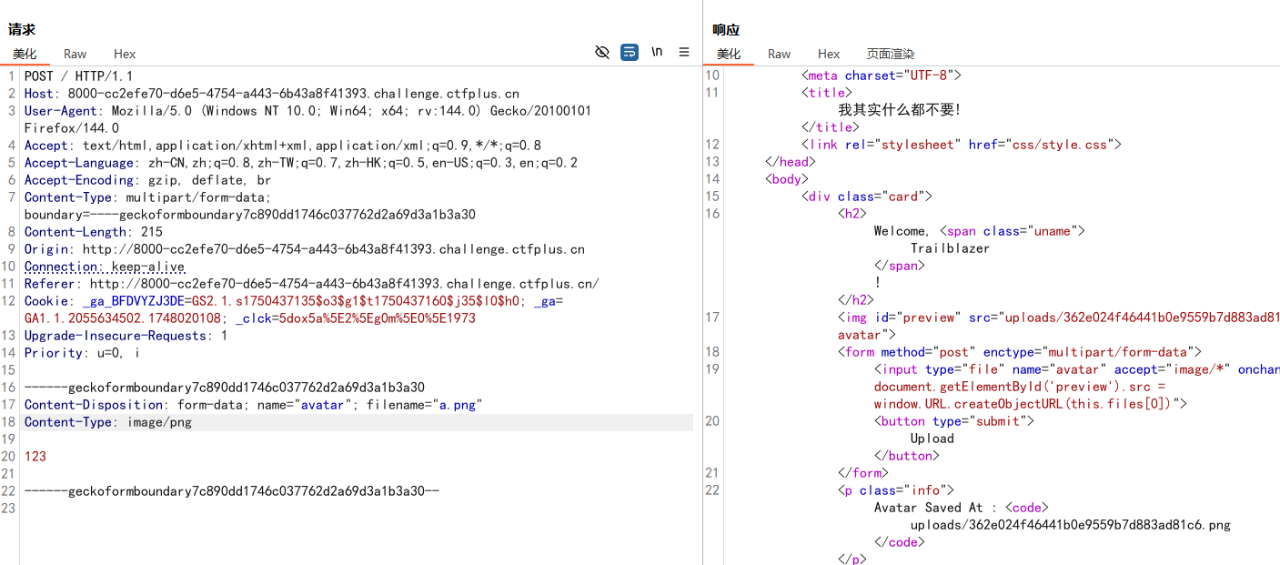This screenshot has height=565, width=1280.
Task: Switch to the request Hex tab
Action: (x=125, y=55)
